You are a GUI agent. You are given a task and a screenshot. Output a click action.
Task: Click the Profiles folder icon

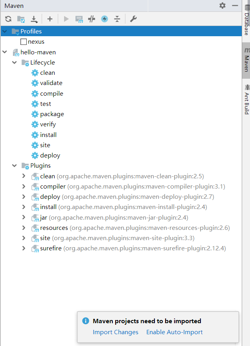point(15,31)
